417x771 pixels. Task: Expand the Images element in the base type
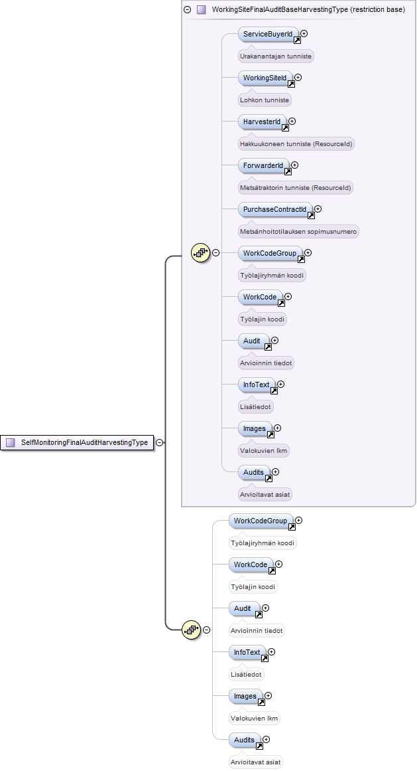pos(277,428)
